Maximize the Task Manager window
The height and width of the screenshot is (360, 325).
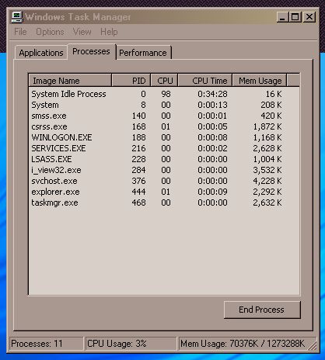295,17
